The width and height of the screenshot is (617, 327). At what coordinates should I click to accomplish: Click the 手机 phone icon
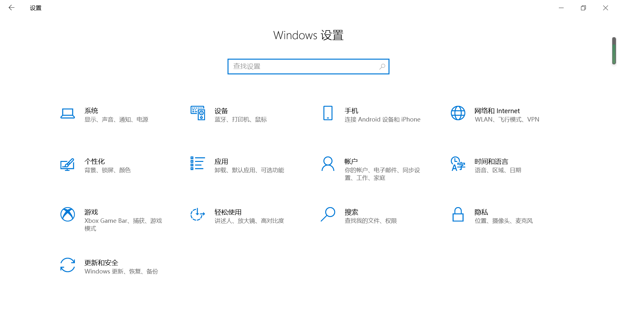[x=328, y=113]
